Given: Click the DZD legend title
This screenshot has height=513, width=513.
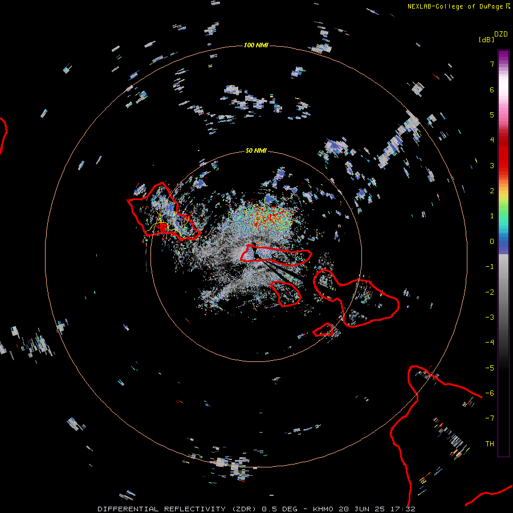Looking at the screenshot, I should (x=501, y=34).
